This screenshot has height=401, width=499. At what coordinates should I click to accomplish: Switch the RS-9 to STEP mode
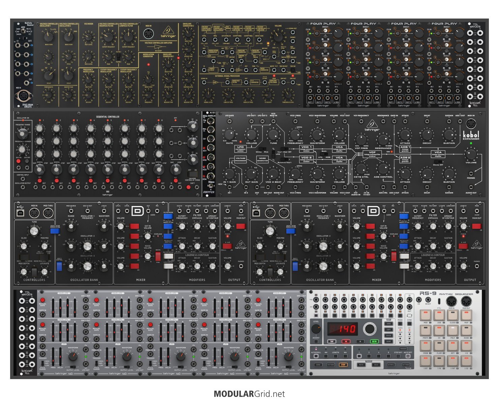point(343,365)
